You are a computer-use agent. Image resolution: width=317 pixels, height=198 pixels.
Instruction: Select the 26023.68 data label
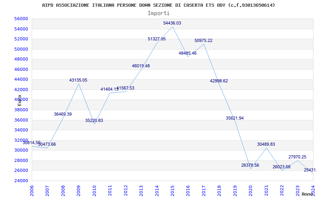282,167
